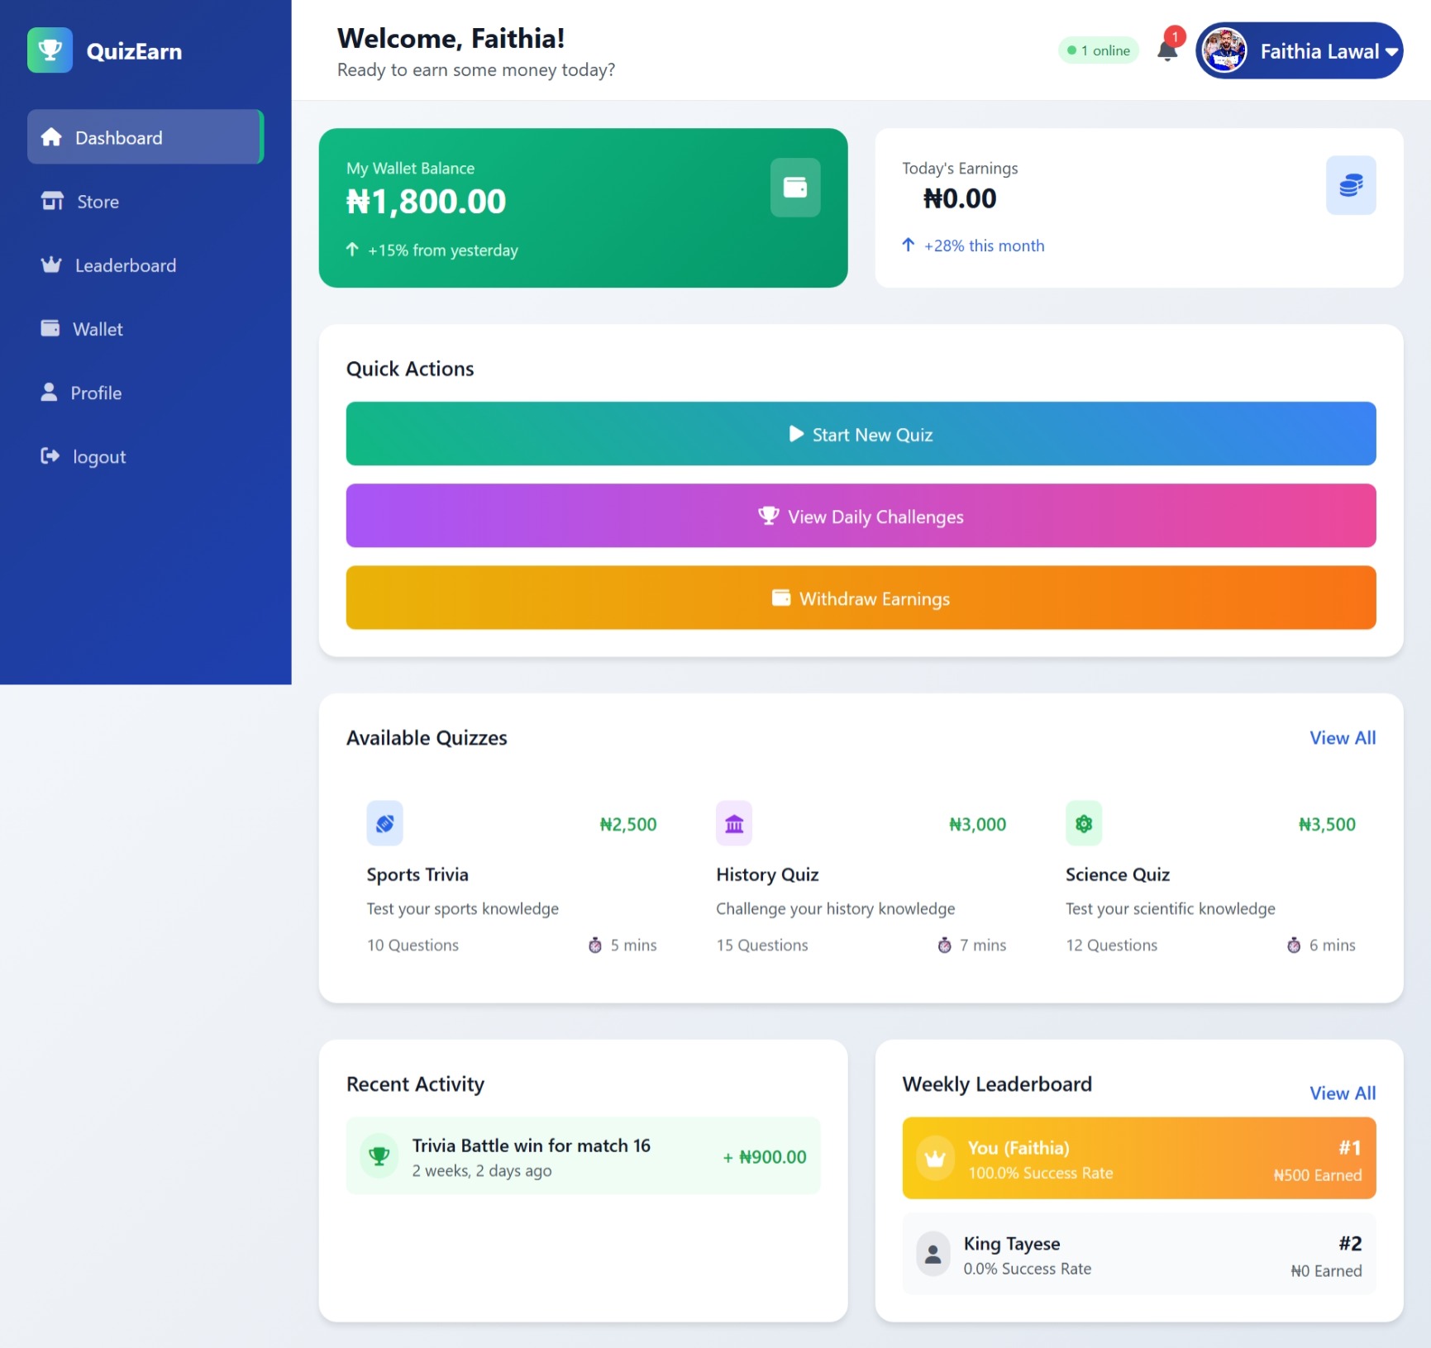Click the ₦500 Earned text

pos(1318,1175)
